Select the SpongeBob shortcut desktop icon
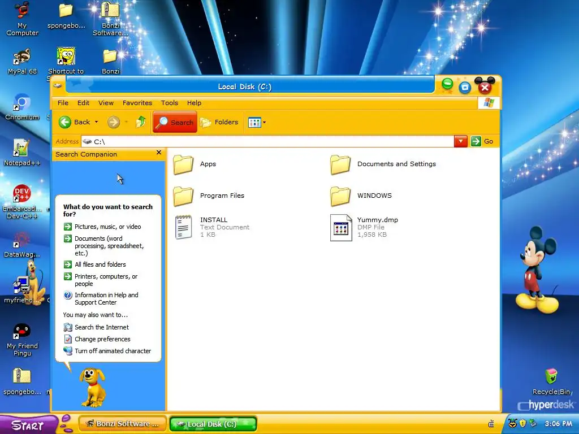The image size is (579, 434). click(x=66, y=61)
